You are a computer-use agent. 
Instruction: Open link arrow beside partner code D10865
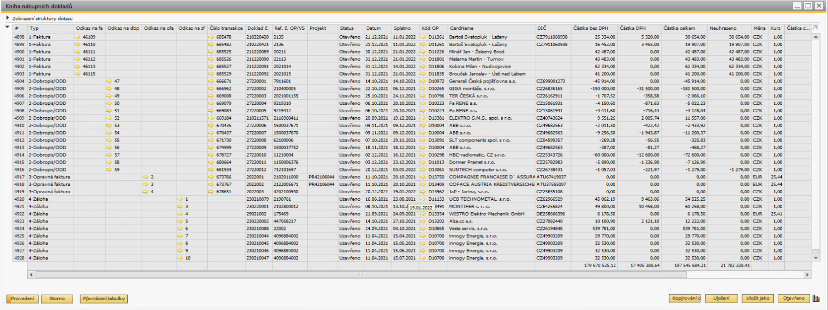(423, 229)
